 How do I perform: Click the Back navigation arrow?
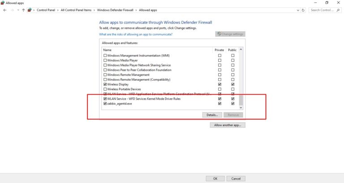click(x=5, y=10)
